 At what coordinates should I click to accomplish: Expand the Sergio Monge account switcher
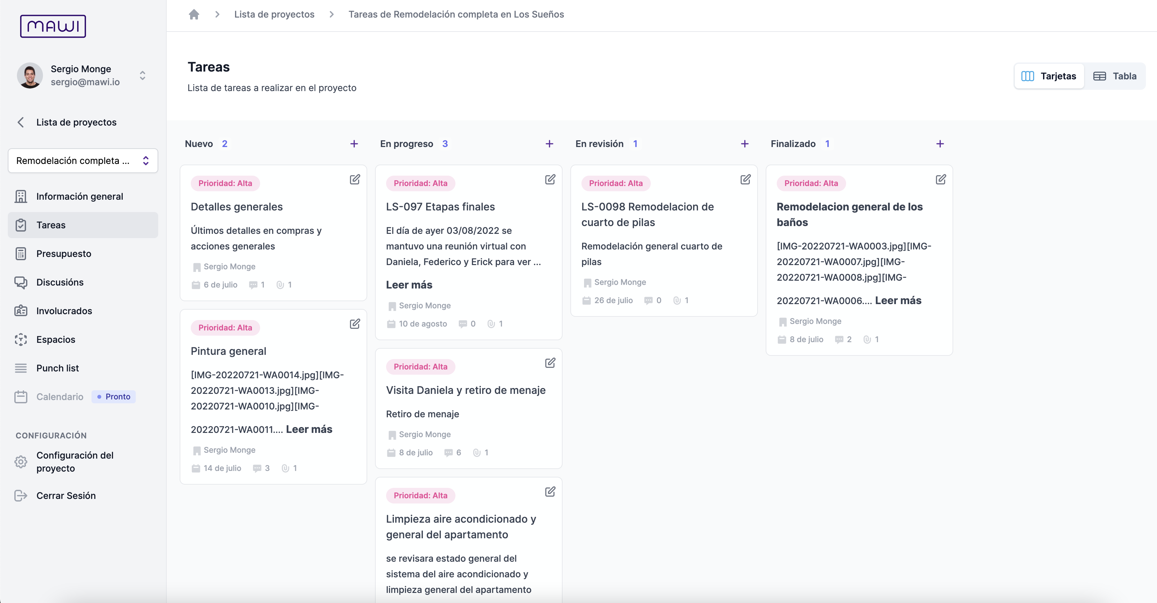pos(142,75)
